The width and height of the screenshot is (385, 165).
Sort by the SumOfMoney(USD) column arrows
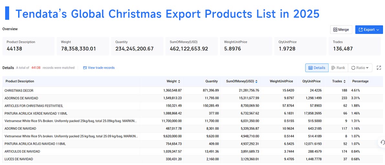256,81
